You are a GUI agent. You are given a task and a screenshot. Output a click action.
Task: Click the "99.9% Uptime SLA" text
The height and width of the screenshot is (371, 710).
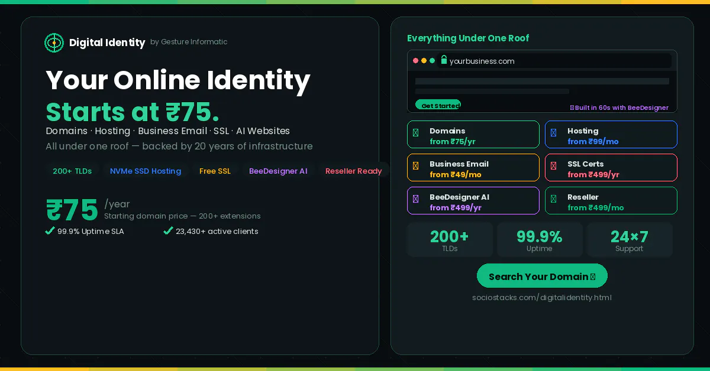(91, 231)
